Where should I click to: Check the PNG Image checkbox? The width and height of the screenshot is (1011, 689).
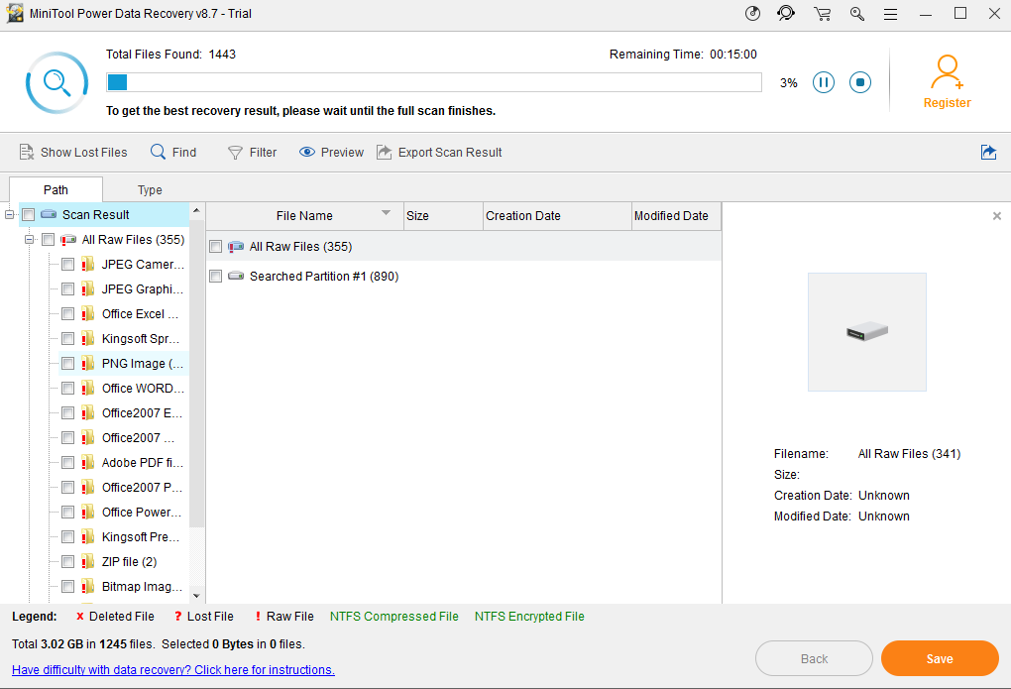[x=67, y=364]
